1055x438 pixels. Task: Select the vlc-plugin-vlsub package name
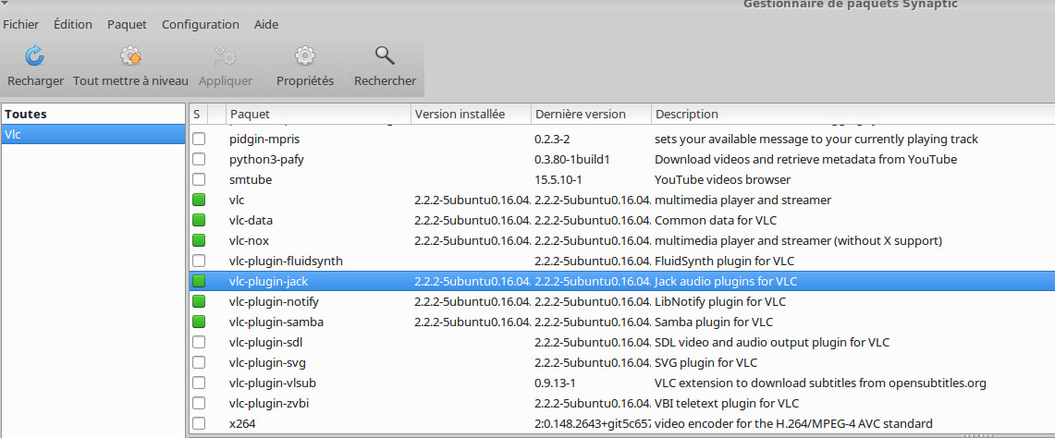tap(273, 383)
